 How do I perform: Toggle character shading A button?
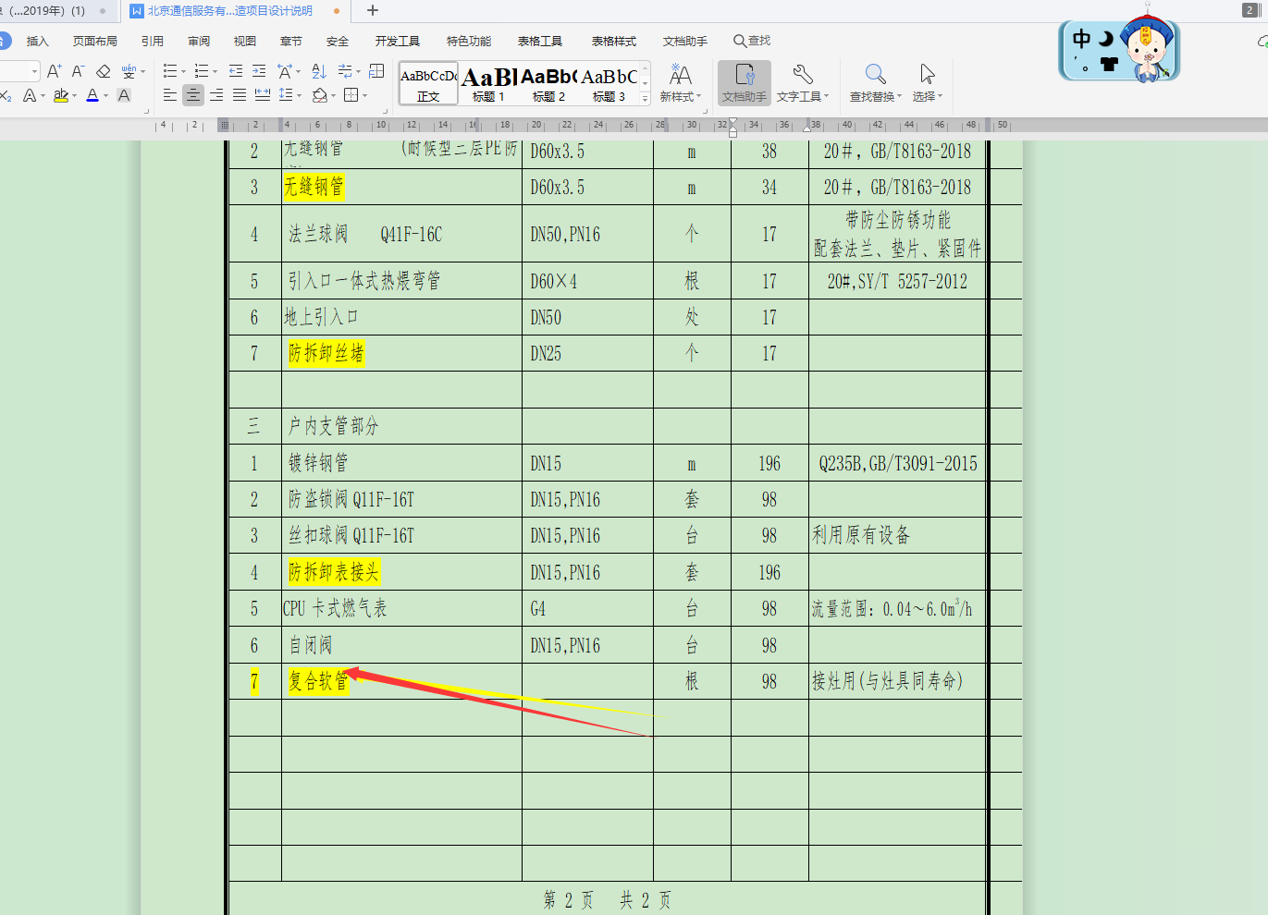(x=124, y=95)
